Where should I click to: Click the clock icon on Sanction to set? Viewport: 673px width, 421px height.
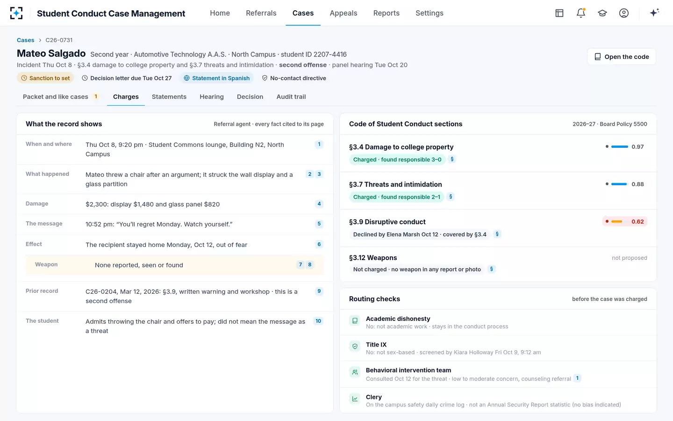click(x=24, y=78)
